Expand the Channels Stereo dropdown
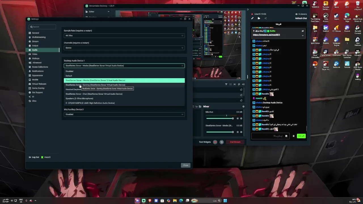The height and width of the screenshot is (204, 363). 124,48
